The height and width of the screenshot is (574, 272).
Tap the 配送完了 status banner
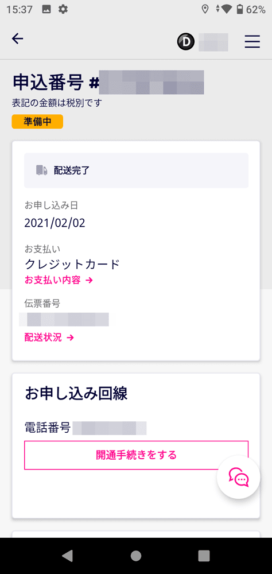[x=136, y=170]
